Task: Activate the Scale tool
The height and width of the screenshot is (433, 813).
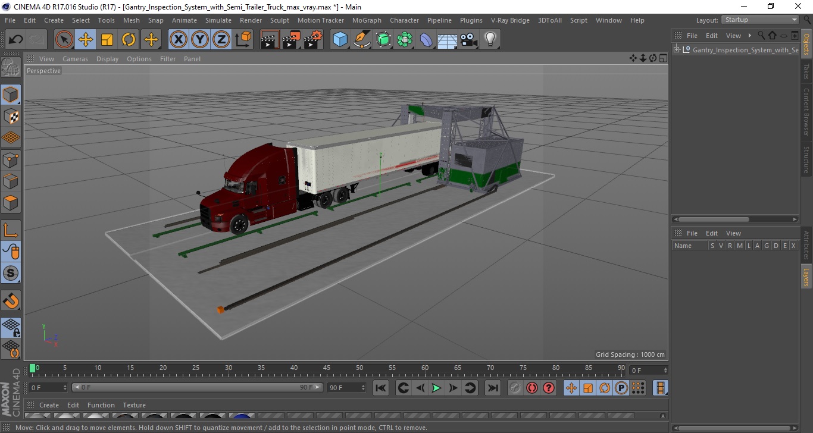Action: coord(107,40)
